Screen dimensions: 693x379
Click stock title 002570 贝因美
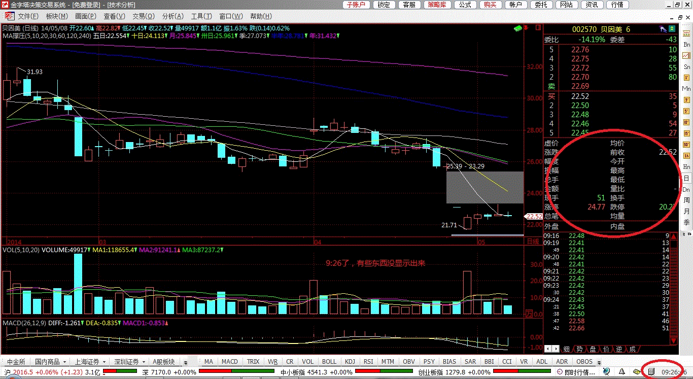601,29
